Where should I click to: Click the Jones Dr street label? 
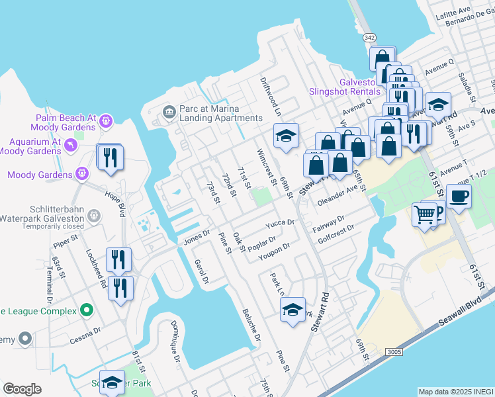197,237
